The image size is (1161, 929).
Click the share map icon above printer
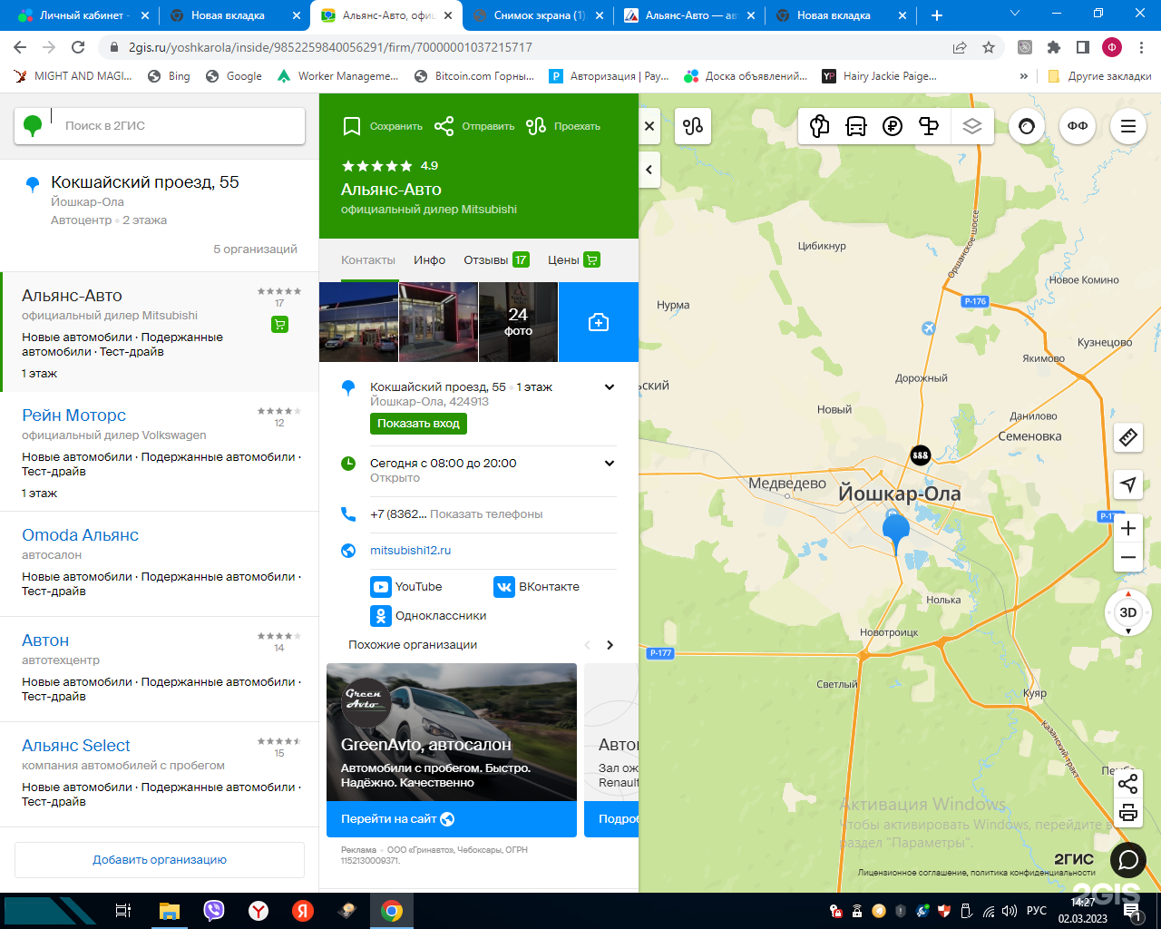point(1127,784)
